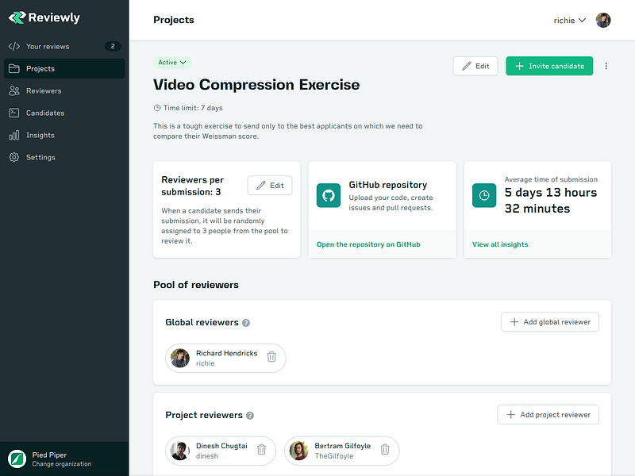This screenshot has width=635, height=476.
Task: Open Settings from sidebar
Action: pyautogui.click(x=64, y=157)
